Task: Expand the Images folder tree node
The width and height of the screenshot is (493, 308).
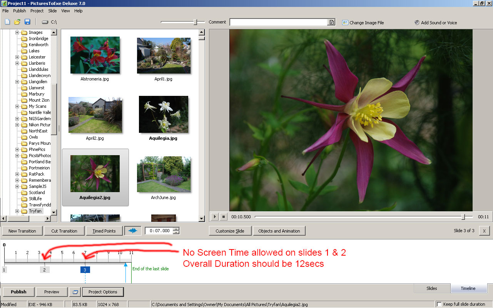Action: (17, 32)
